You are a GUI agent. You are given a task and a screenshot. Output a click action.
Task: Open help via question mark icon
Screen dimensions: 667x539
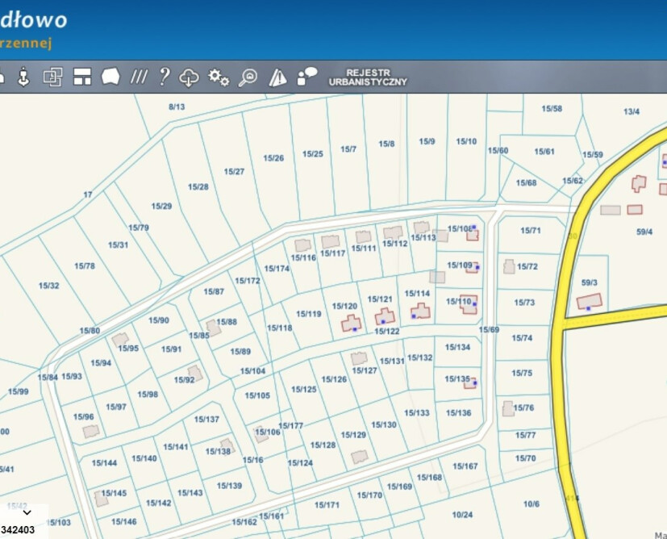[164, 77]
